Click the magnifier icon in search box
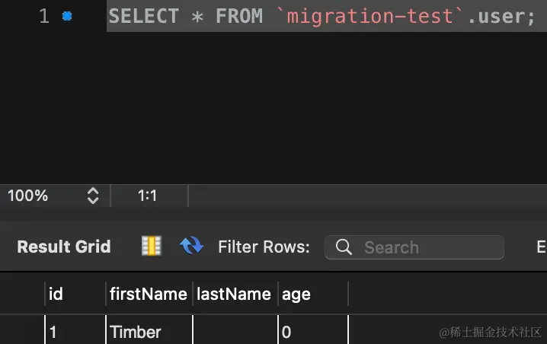The image size is (547, 344). pos(344,247)
